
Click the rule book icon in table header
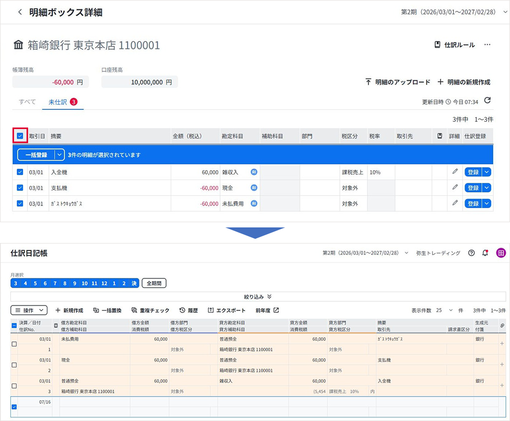(439, 136)
